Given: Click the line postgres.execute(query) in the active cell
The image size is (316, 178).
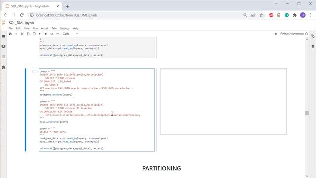Looking at the screenshot, I should tap(56, 95).
